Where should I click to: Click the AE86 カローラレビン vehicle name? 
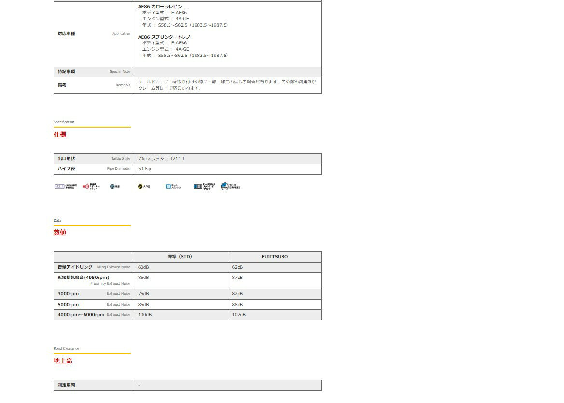click(x=160, y=7)
